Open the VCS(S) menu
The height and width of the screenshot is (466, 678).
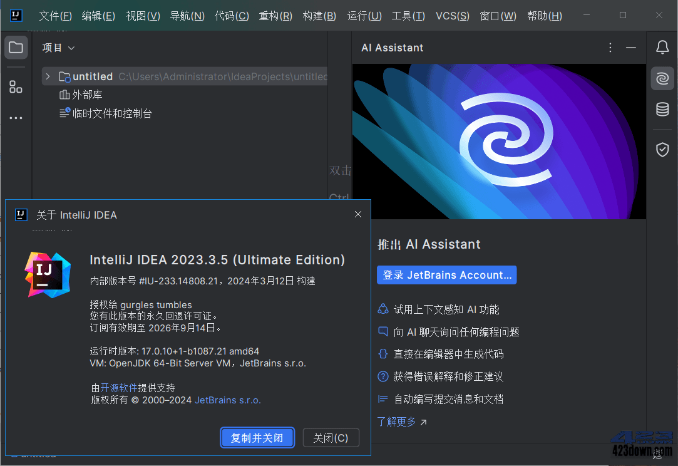point(452,16)
